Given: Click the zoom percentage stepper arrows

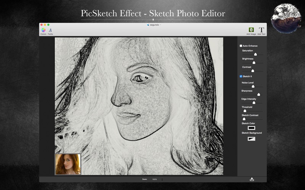Looking at the screenshot, I should pos(162,179).
